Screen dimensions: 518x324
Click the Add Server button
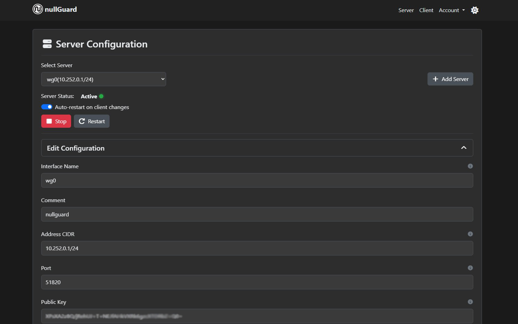click(450, 79)
